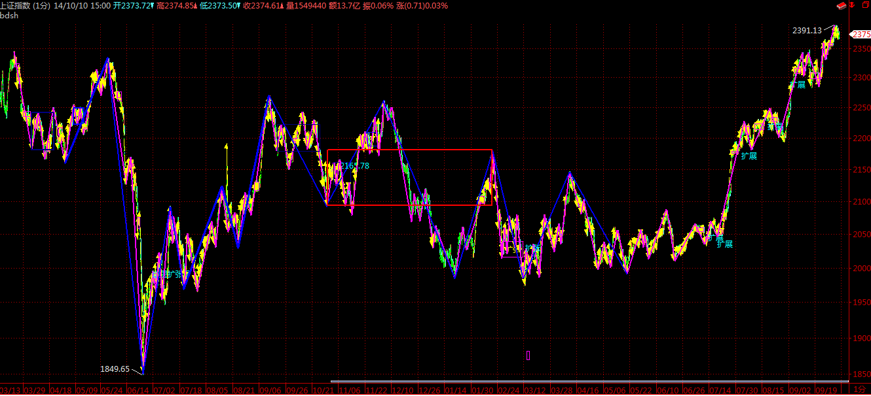
Task: Click the 1849.65 low price annotation
Action: pyautogui.click(x=115, y=369)
